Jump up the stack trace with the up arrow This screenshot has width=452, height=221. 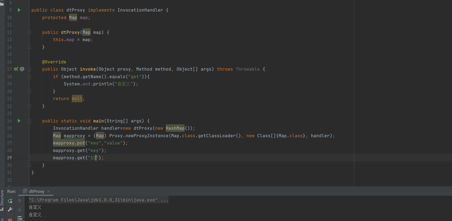click(20, 201)
